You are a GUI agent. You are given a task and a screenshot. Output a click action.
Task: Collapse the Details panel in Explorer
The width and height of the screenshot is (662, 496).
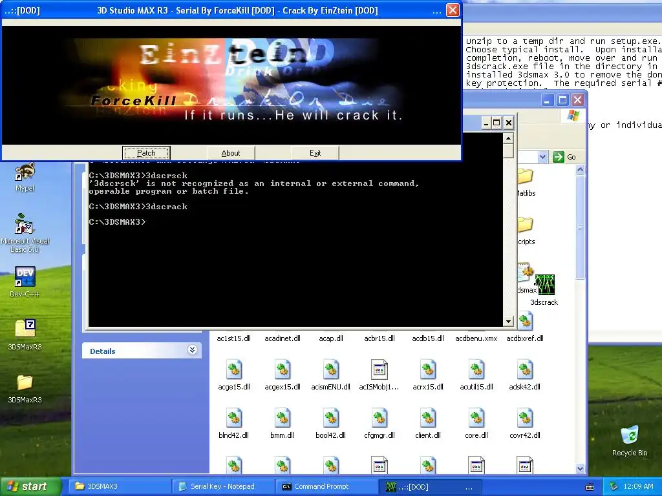[x=192, y=350]
